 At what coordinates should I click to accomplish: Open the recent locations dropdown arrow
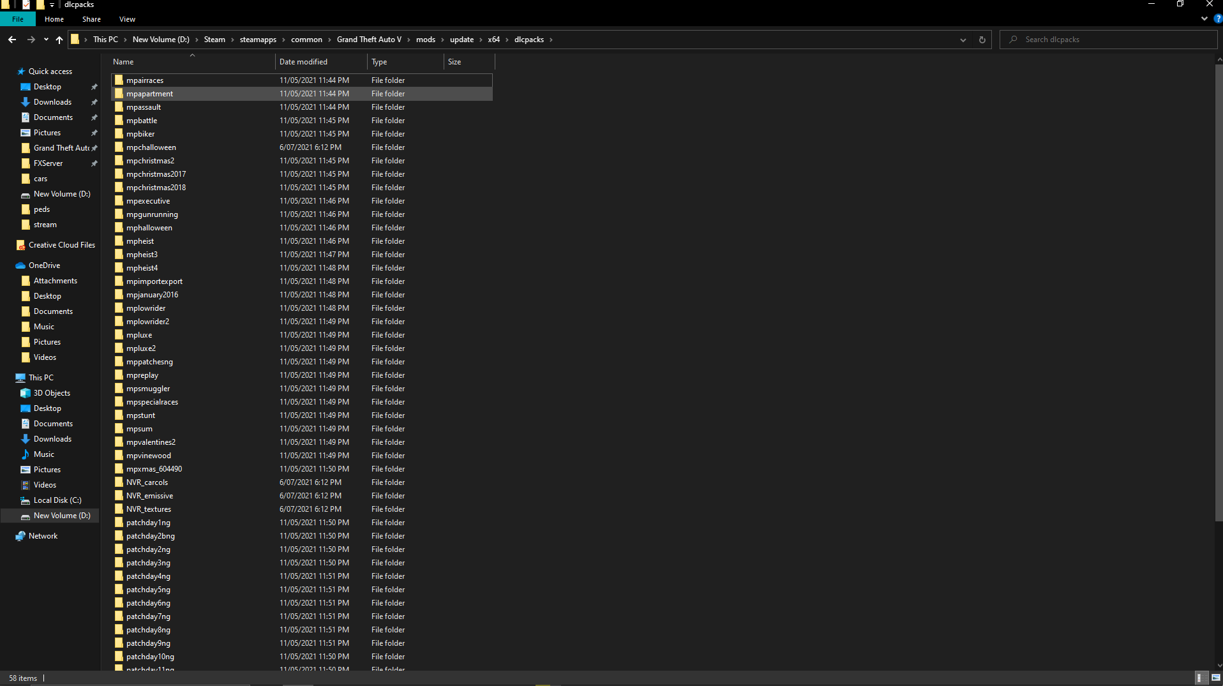point(46,40)
